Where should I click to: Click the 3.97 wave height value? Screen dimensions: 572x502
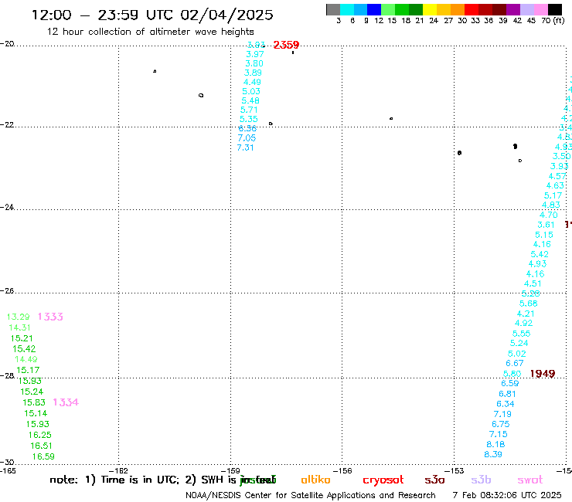click(254, 54)
